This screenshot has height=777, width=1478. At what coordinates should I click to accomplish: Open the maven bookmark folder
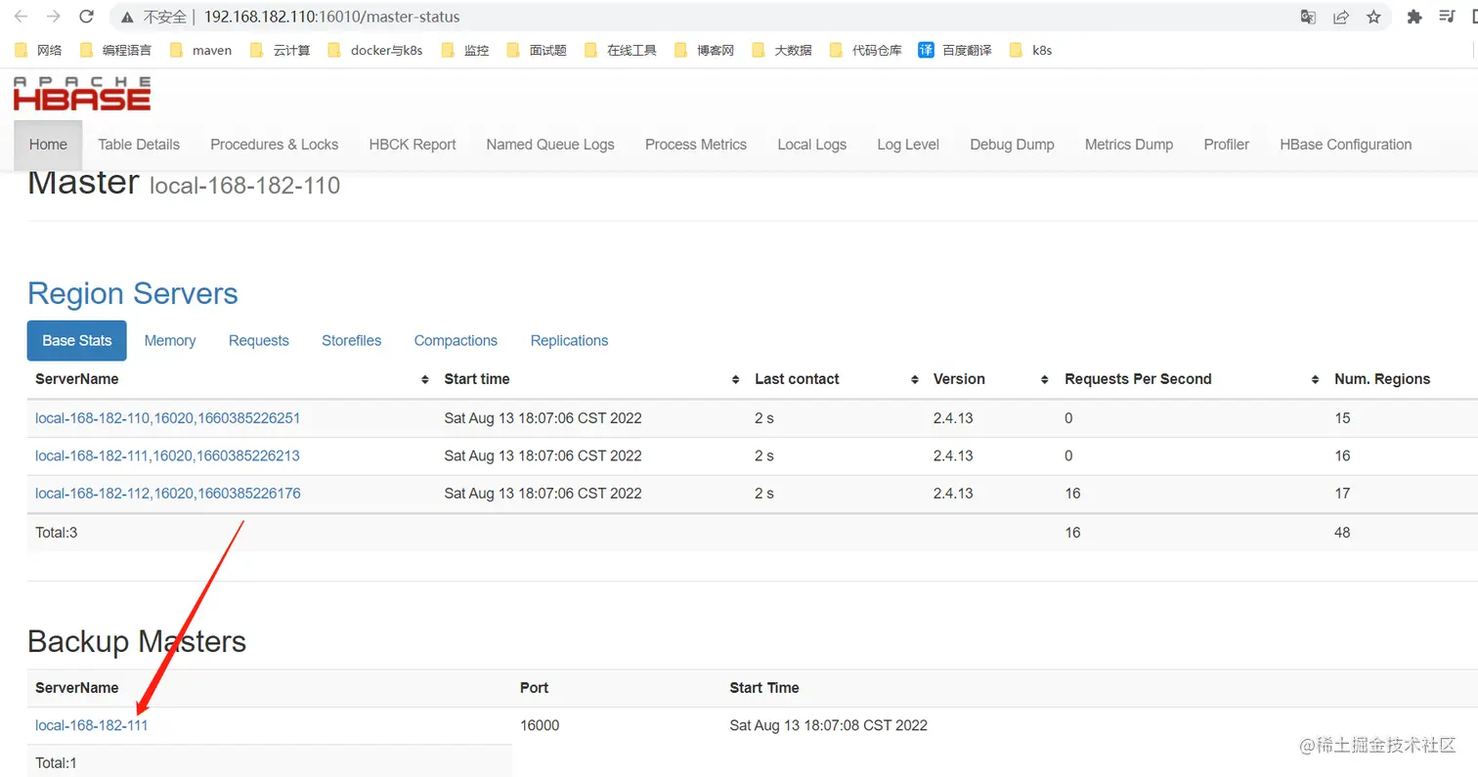[200, 50]
